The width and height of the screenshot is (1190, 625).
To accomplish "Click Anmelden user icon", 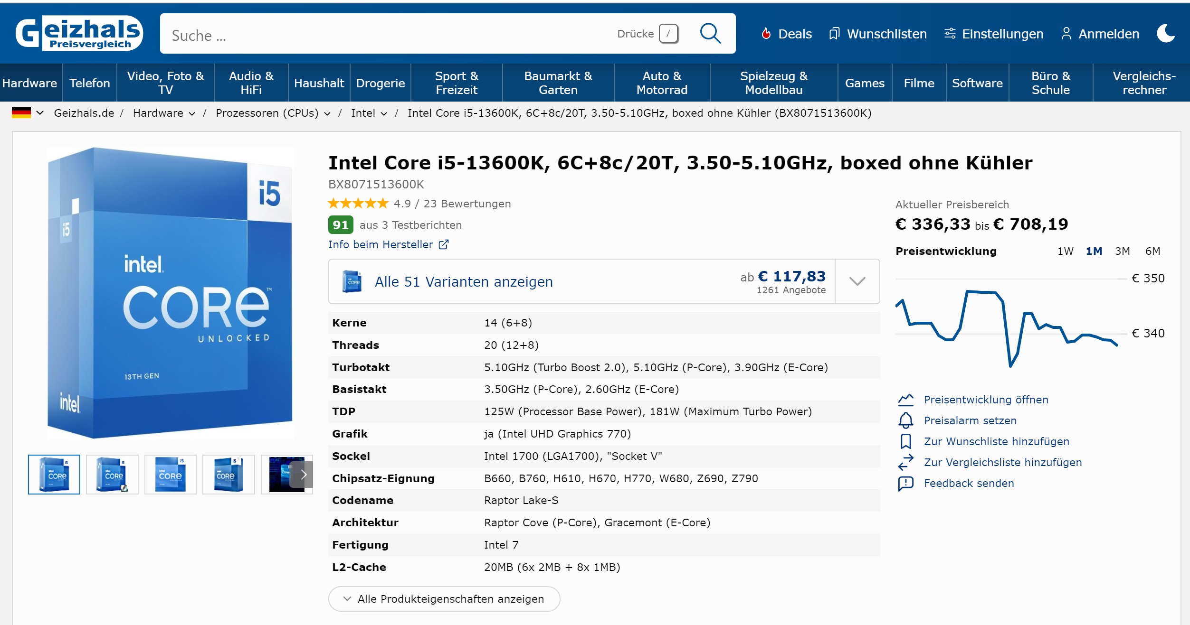I will 1066,34.
